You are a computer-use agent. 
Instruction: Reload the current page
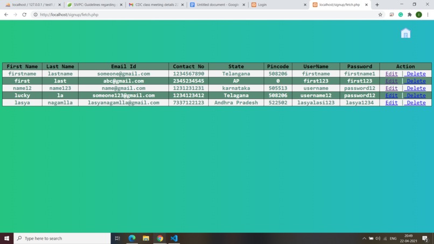tap(24, 15)
